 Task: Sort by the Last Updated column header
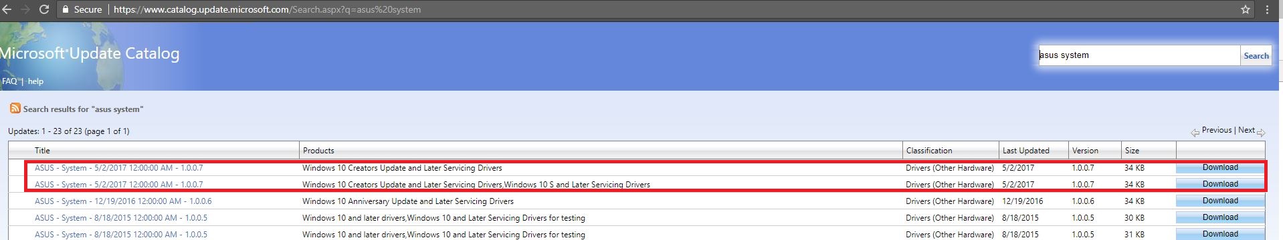coord(1025,151)
